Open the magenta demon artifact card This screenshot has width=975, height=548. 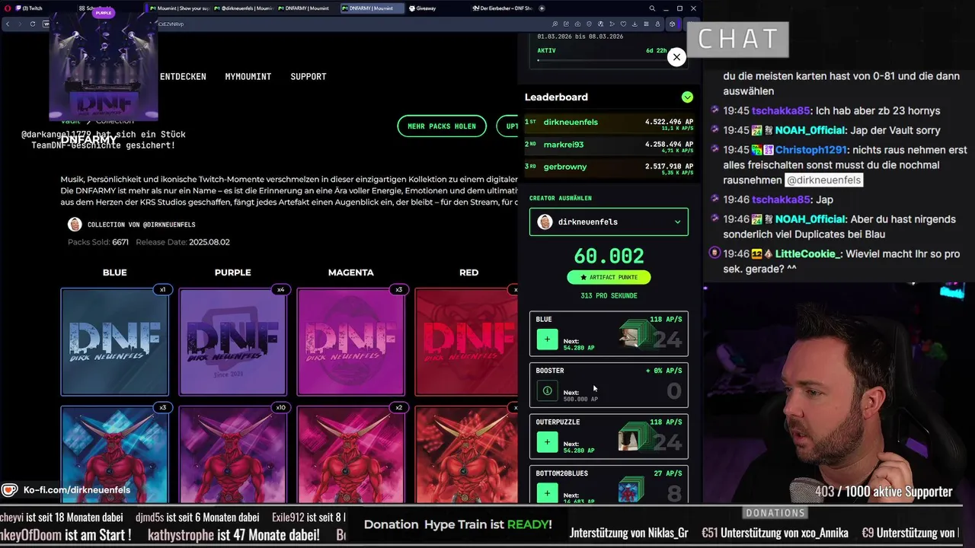tap(351, 454)
